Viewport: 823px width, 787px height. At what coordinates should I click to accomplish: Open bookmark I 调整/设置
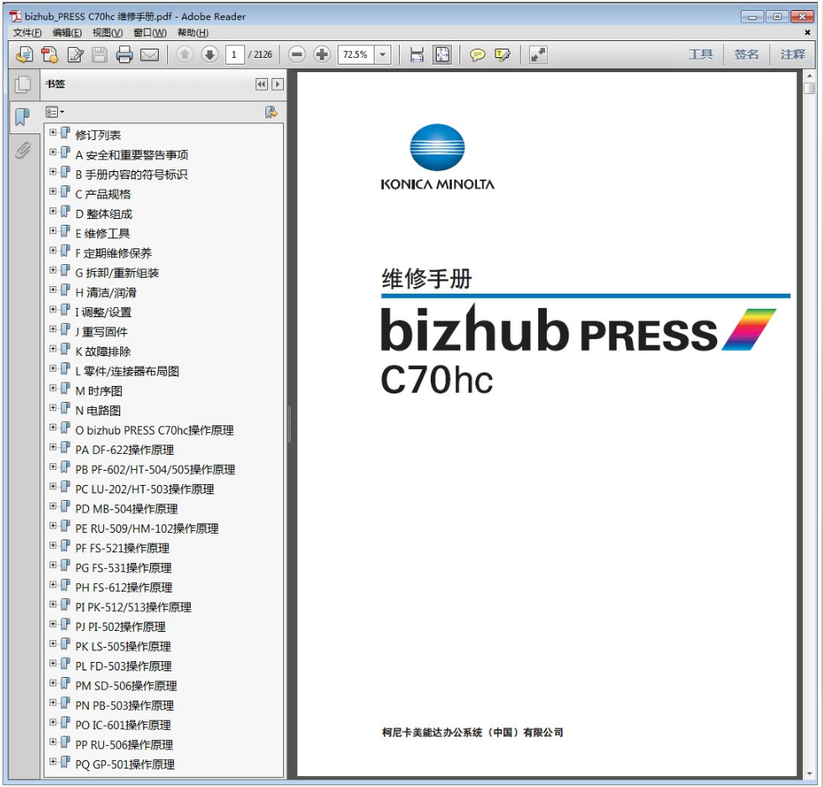pyautogui.click(x=102, y=312)
